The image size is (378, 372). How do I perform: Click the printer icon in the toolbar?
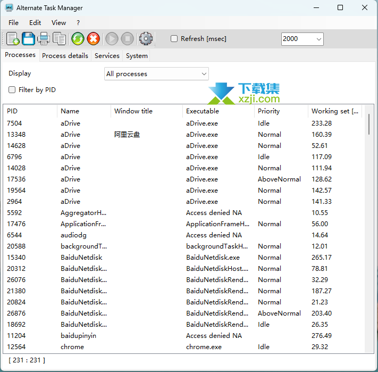tap(44, 39)
